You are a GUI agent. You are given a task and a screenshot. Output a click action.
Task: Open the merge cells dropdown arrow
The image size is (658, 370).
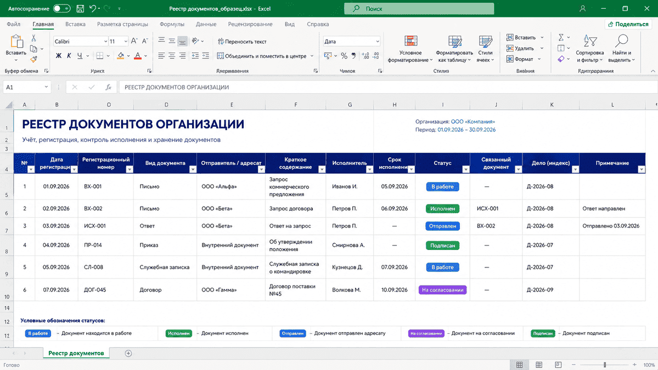click(312, 56)
